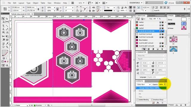Click the drop shadow icon in control bar
Image resolution: width=191 pixels, height=107 pixels.
click(x=122, y=7)
